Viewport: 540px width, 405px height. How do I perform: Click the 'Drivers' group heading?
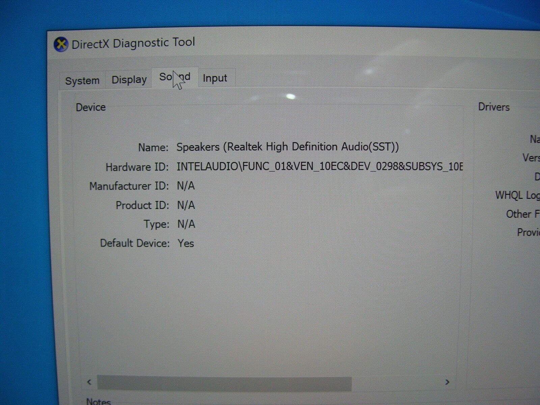(494, 107)
